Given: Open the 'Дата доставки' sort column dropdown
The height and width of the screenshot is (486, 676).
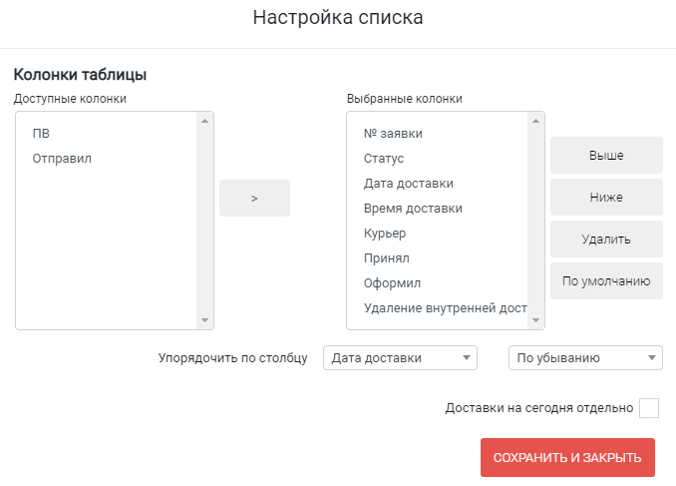Looking at the screenshot, I should (400, 358).
